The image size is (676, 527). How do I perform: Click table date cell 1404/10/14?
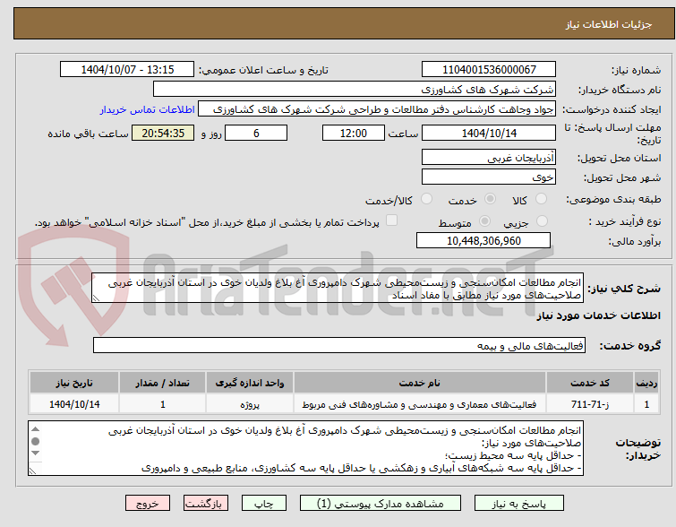click(74, 404)
